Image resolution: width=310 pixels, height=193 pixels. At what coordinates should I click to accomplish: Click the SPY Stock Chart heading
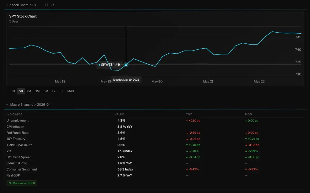pyautogui.click(x=23, y=16)
